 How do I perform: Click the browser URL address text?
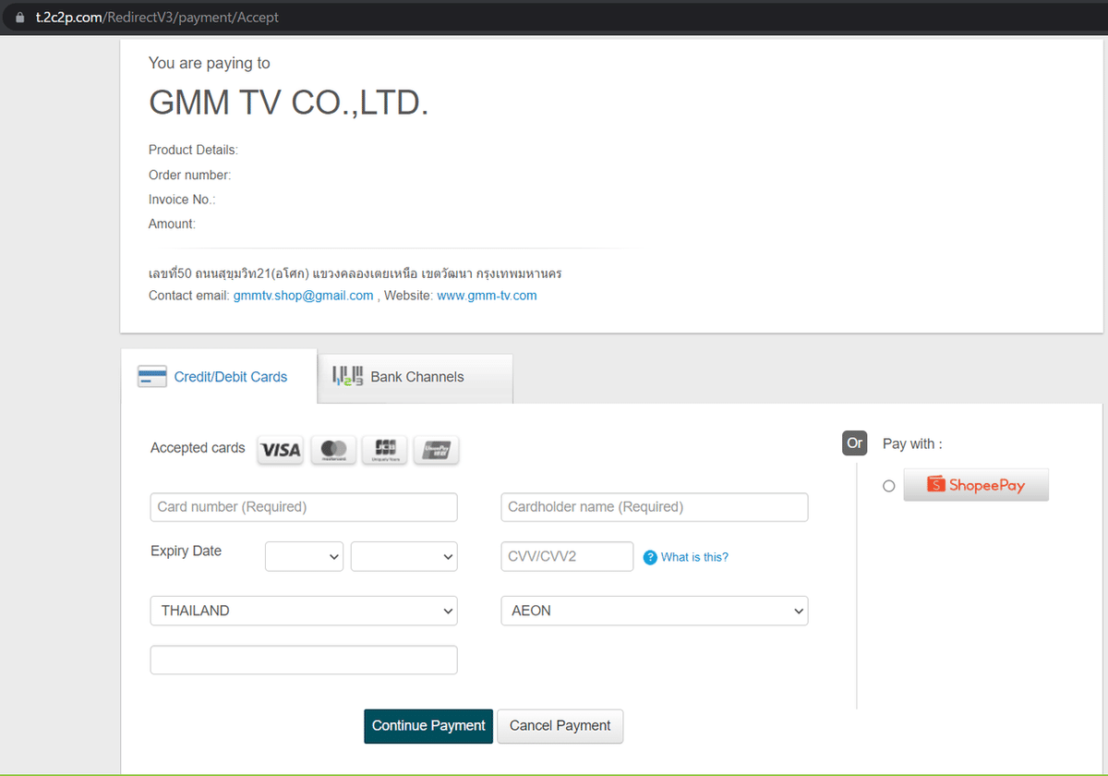[157, 18]
